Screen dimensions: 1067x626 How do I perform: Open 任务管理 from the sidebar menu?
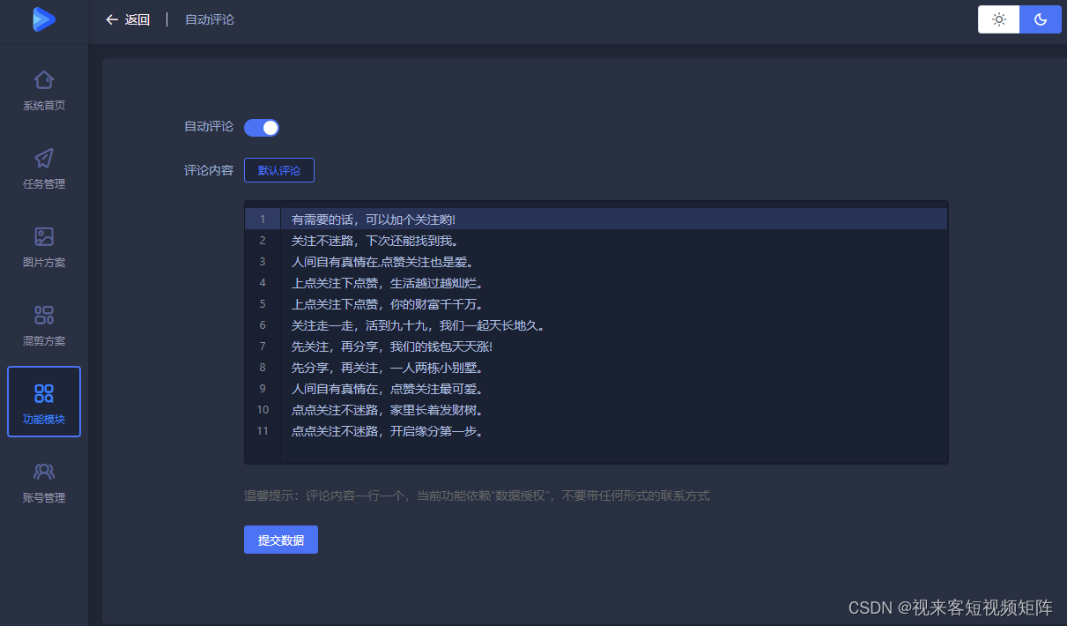tap(43, 168)
